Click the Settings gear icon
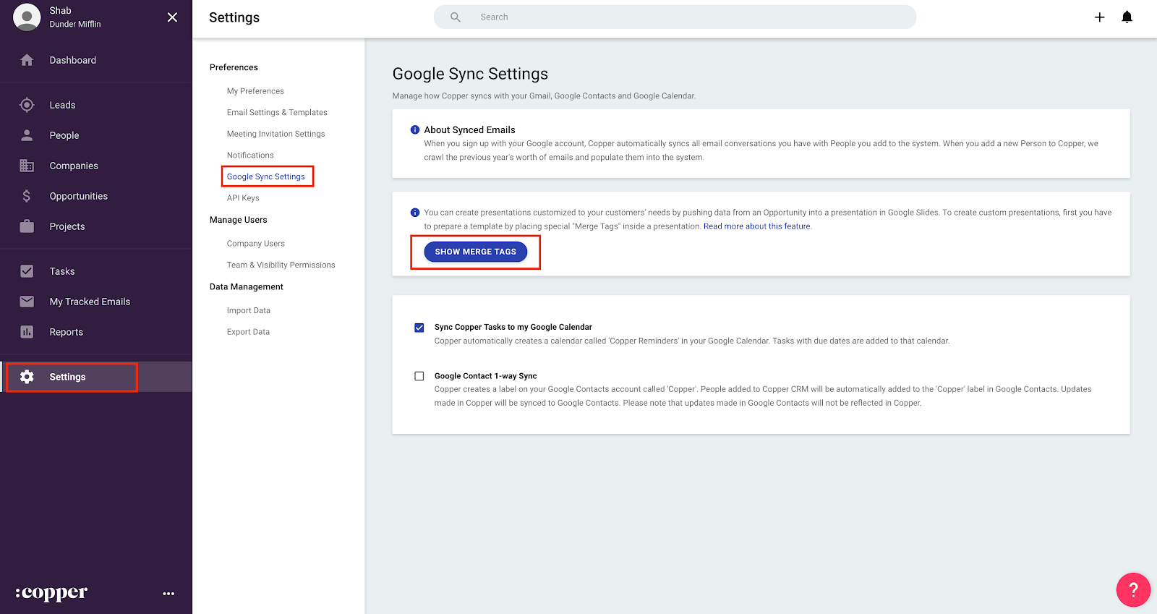1157x614 pixels. tap(27, 377)
